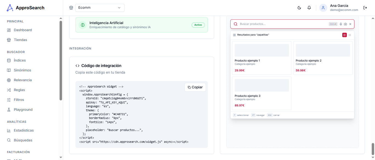This screenshot has height=160, width=375.
Task: Click the sidebar scroll up arrow
Action: [x=61, y=18]
